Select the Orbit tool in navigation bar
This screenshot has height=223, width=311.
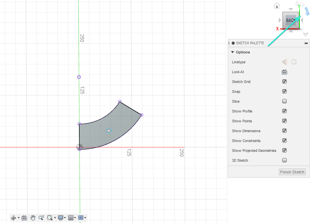13,218
